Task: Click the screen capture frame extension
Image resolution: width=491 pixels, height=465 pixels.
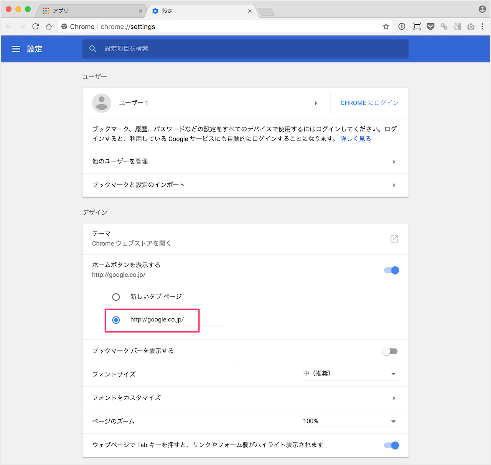Action: coord(417,26)
